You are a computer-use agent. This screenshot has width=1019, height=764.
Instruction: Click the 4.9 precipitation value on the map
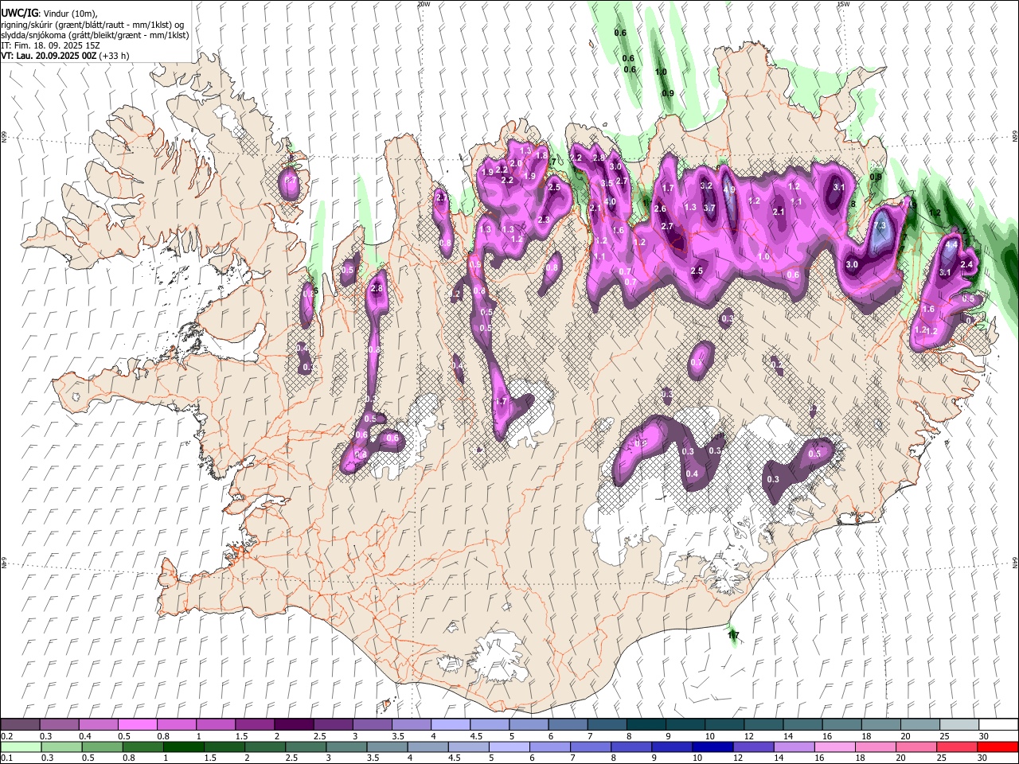coord(729,190)
